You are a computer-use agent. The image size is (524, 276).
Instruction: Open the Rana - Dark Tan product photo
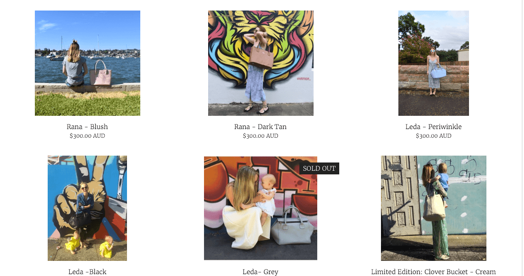pos(261,63)
